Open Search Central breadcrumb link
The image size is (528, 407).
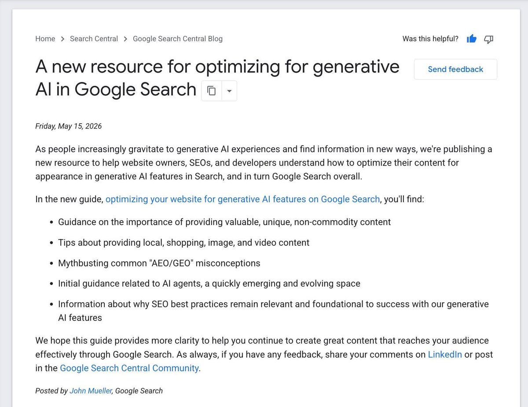pos(94,39)
